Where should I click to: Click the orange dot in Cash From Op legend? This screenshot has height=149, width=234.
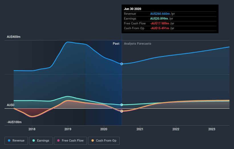pyautogui.click(x=93, y=140)
